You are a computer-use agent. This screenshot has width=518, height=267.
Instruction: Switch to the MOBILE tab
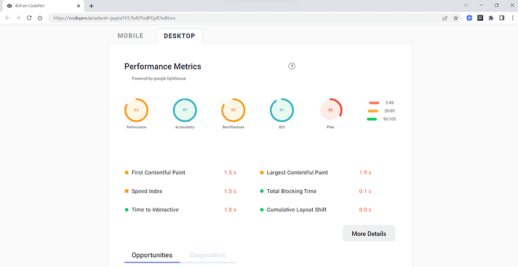[131, 36]
